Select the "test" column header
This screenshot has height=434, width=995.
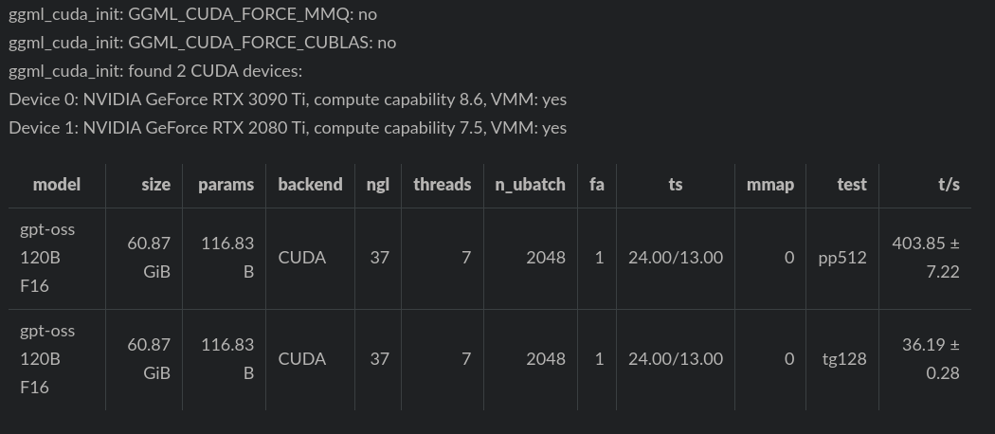(851, 185)
